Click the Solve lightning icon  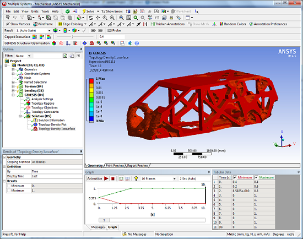coord(84,12)
